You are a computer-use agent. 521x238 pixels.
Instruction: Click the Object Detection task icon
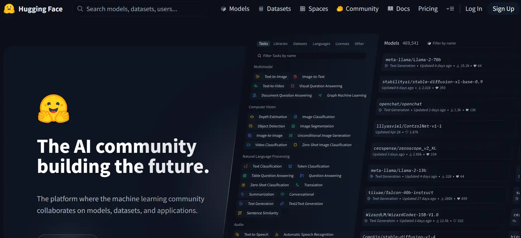(251, 126)
